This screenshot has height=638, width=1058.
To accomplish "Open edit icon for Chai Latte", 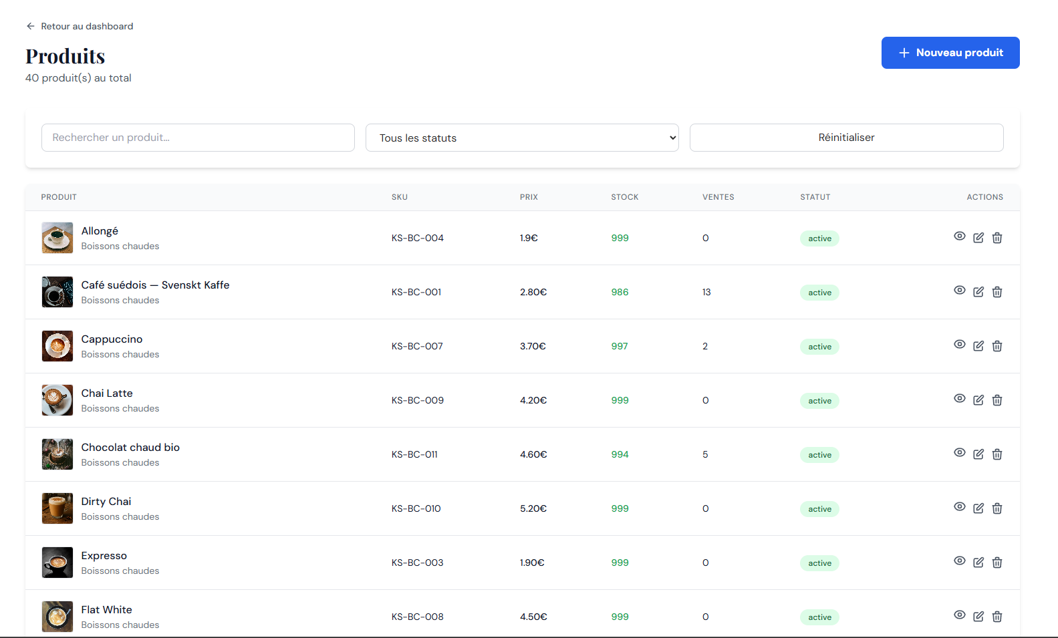I will pos(978,400).
